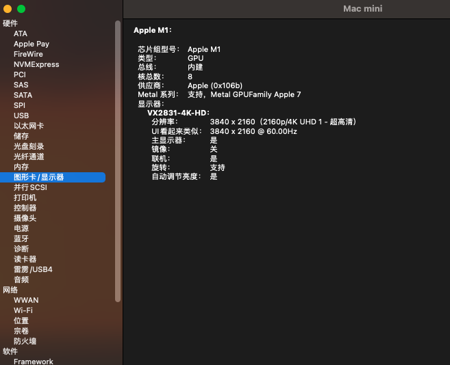Show the 防火墙 network details
450x365 pixels.
click(25, 341)
